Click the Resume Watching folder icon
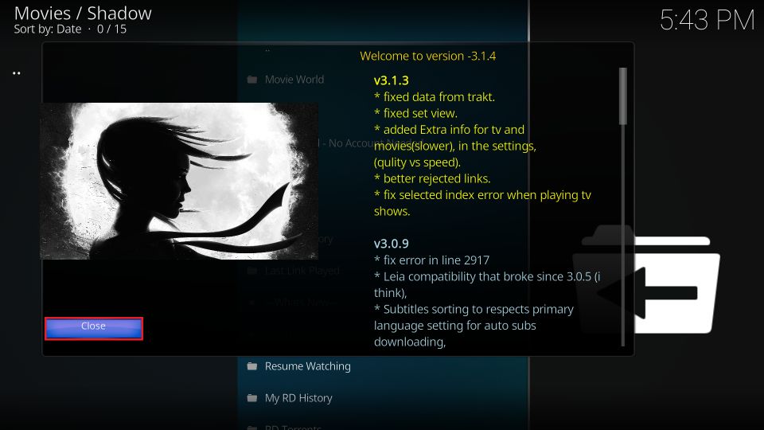This screenshot has height=430, width=764. 252,366
